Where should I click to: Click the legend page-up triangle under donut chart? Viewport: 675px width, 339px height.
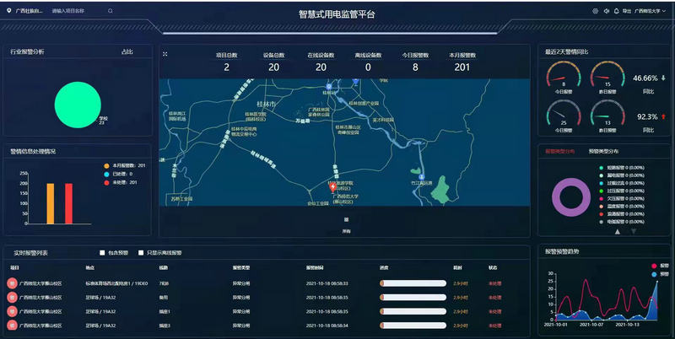click(x=618, y=231)
